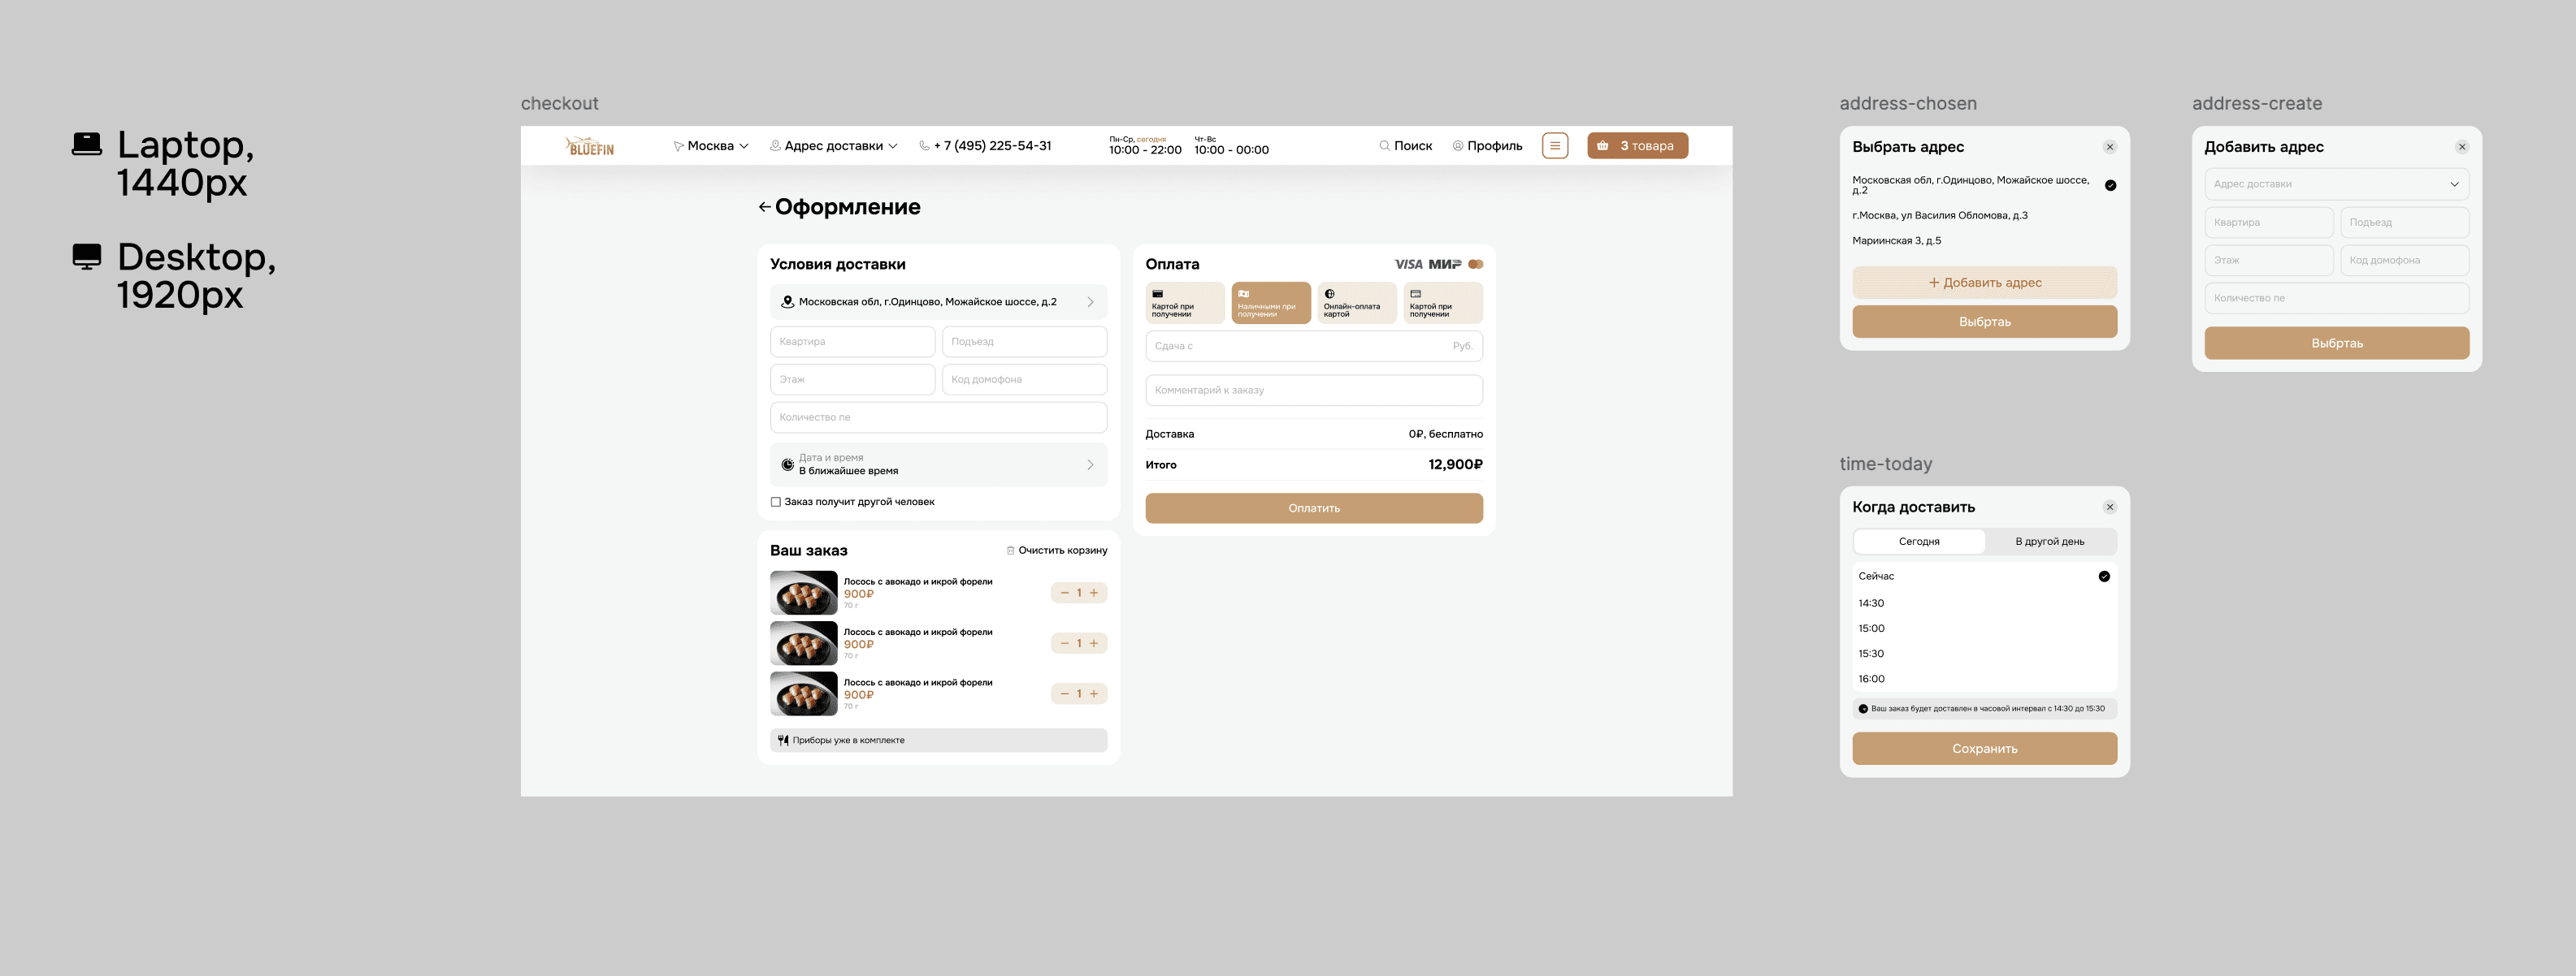Click the '+ Добавить адрес' button
The image size is (2576, 976).
pyautogui.click(x=1984, y=283)
